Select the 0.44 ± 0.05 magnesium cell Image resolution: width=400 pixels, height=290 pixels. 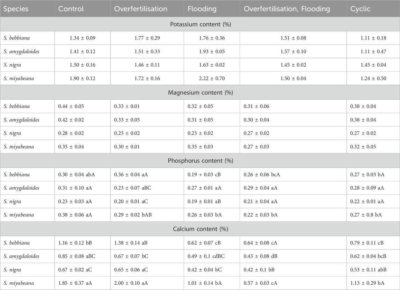coord(71,106)
